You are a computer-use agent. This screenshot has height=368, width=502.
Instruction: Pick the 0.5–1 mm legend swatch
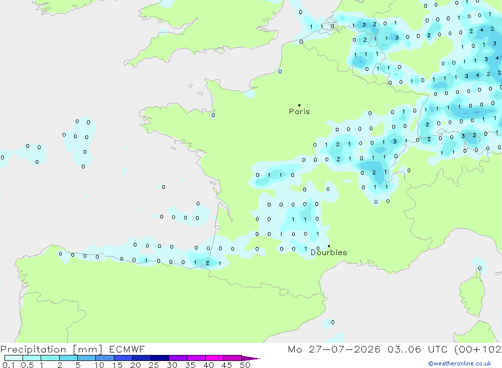coord(32,358)
